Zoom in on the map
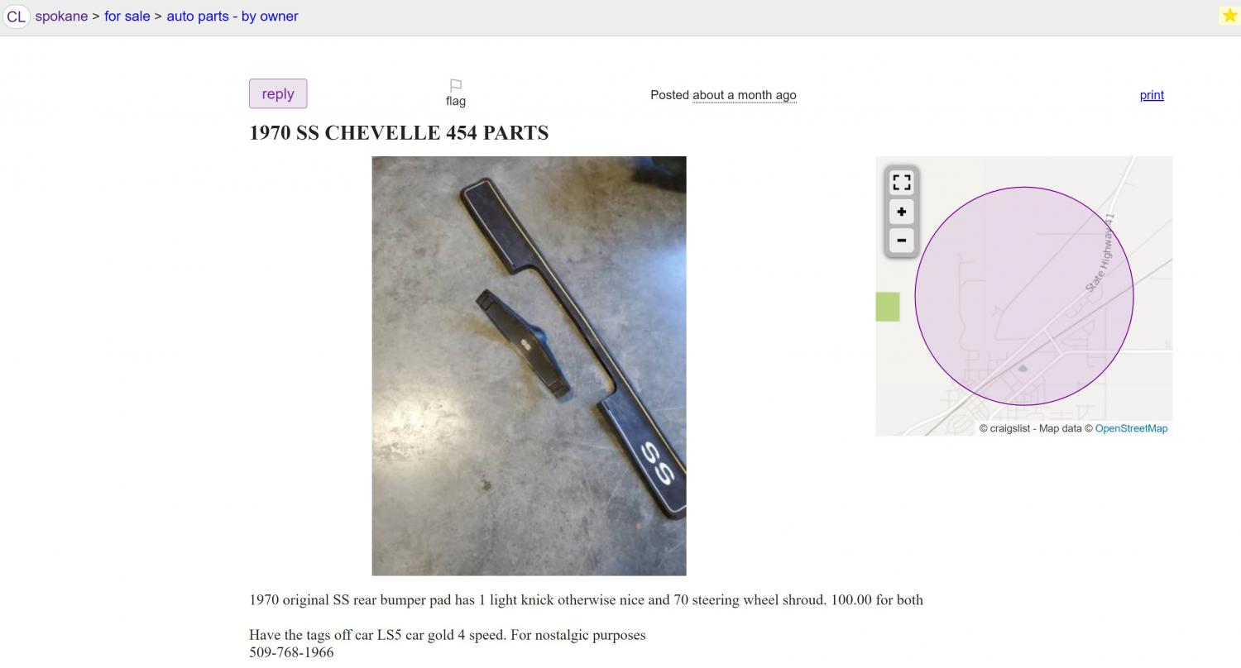The height and width of the screenshot is (668, 1241). coord(901,212)
